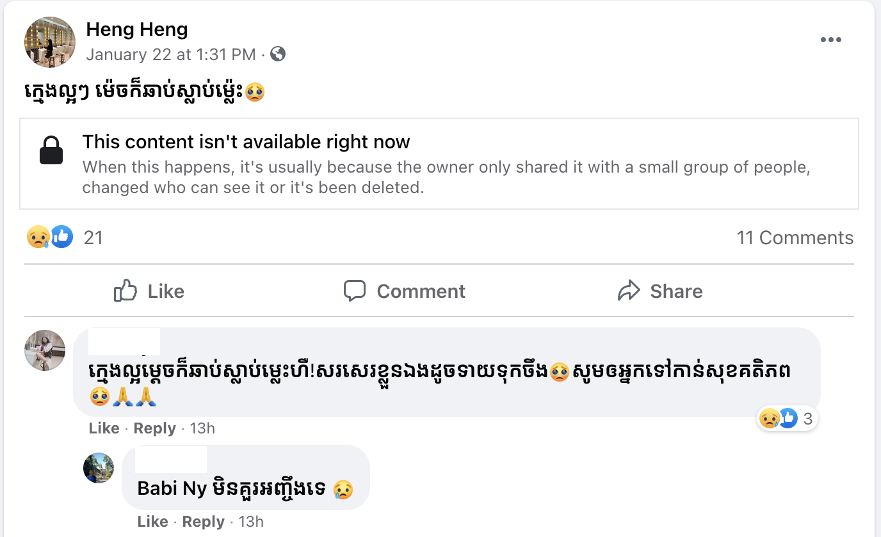Viewport: 881px width, 537px height.
Task: Click the post timestamp January 22
Action: [x=171, y=54]
